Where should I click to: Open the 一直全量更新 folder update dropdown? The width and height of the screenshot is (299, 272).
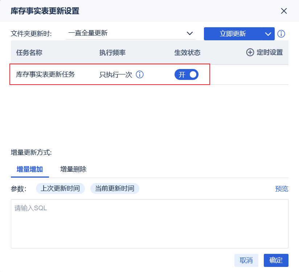(x=127, y=33)
